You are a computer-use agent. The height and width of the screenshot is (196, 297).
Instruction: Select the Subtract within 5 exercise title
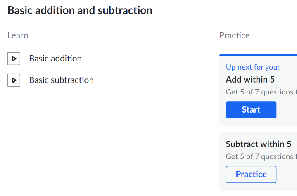[259, 144]
